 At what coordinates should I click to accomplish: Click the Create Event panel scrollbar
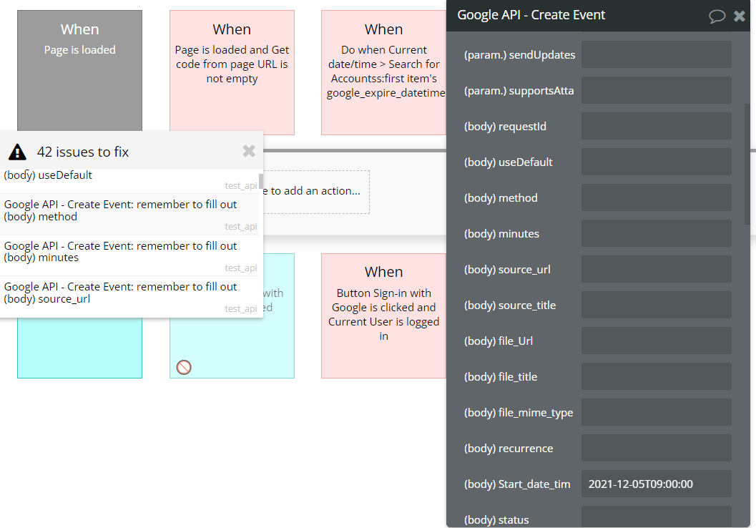tap(747, 164)
